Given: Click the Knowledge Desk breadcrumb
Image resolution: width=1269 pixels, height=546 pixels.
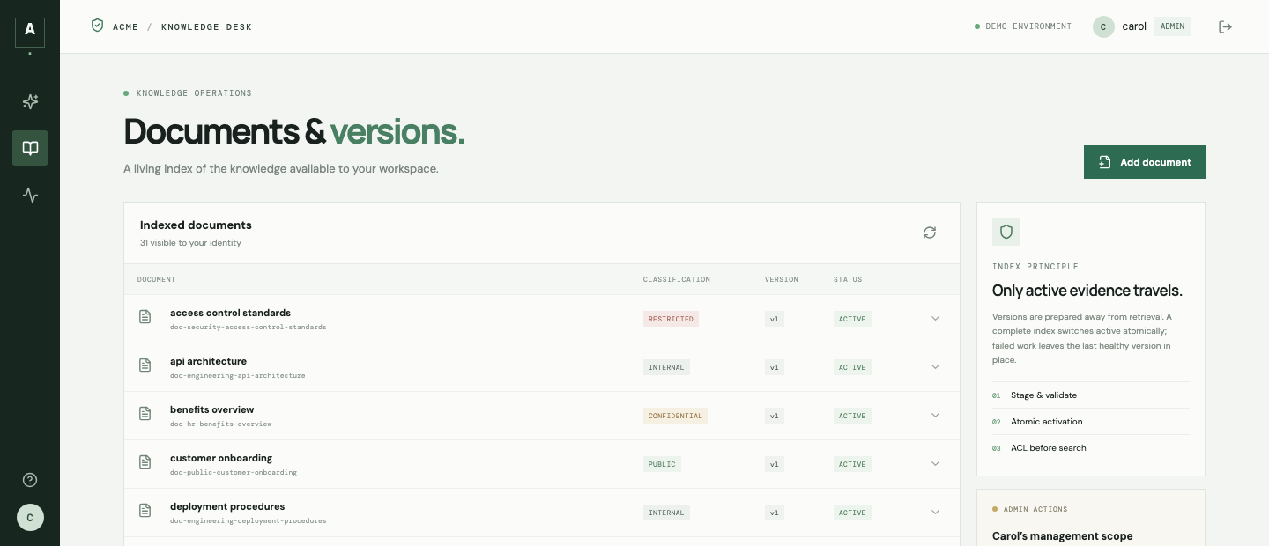Looking at the screenshot, I should click(206, 27).
